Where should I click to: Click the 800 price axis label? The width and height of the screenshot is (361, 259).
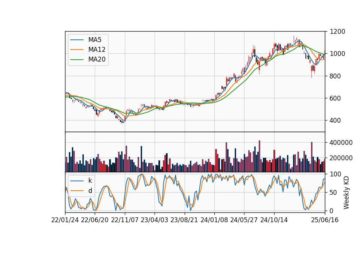tap(335, 76)
